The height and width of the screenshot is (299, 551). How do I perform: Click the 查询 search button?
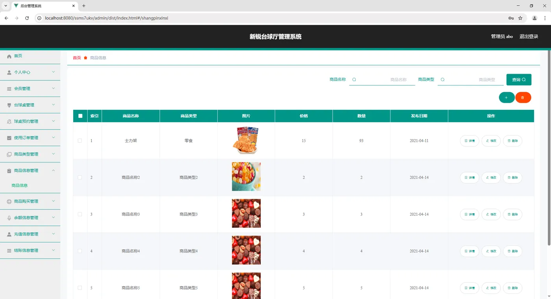(519, 80)
